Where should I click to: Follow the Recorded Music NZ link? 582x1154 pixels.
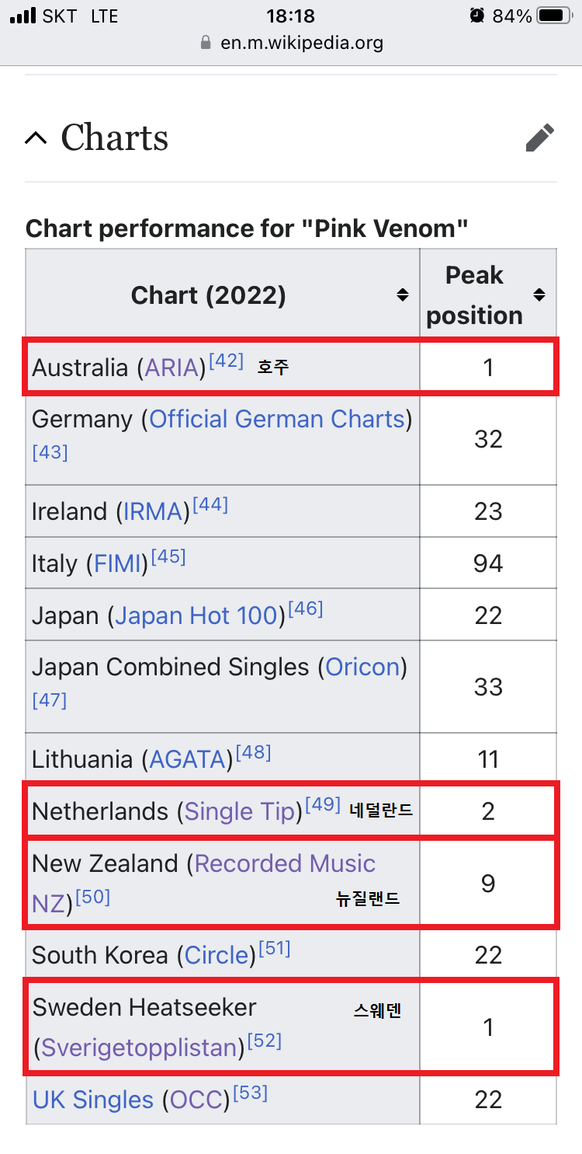point(285,863)
